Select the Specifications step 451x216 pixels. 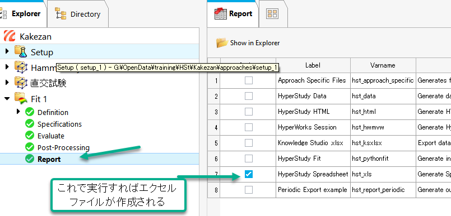tap(59, 124)
